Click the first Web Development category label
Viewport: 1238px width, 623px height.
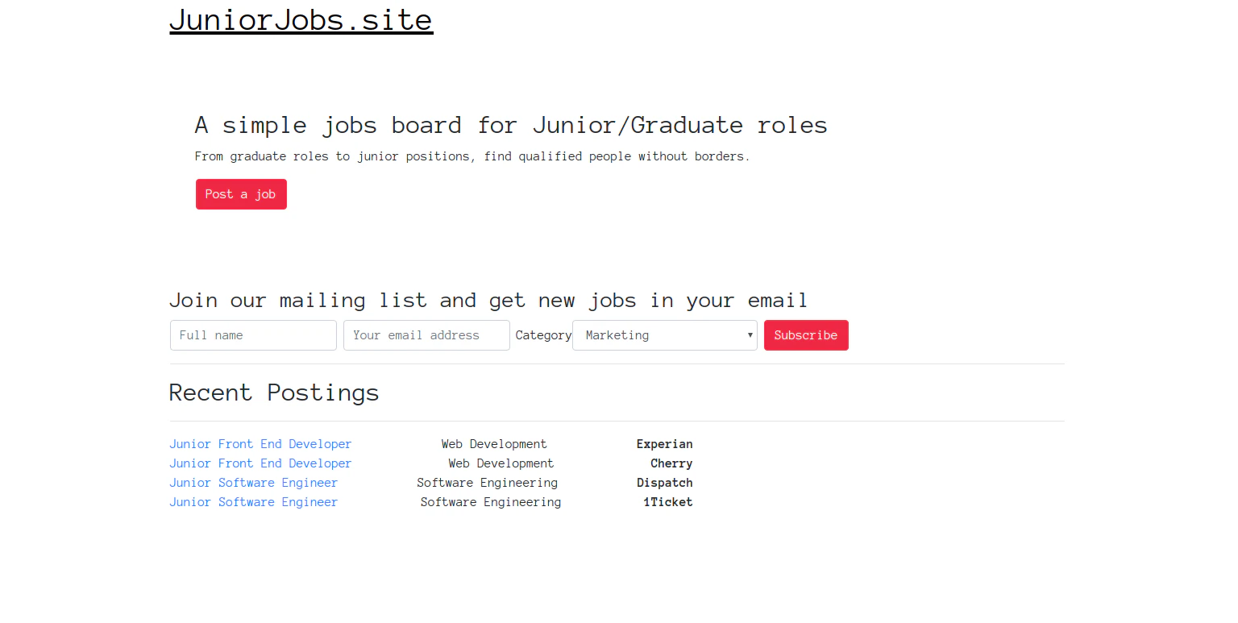coord(493,443)
